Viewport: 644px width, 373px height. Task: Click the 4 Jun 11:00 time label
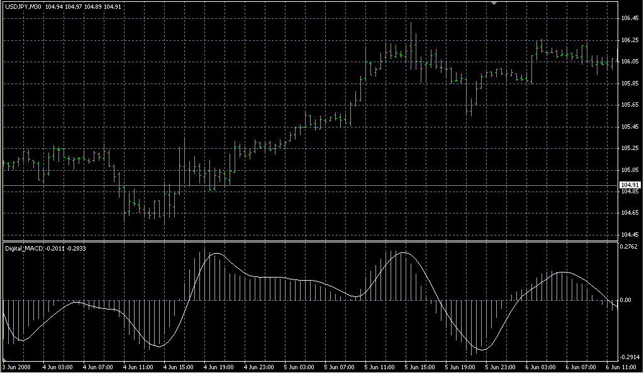point(138,367)
